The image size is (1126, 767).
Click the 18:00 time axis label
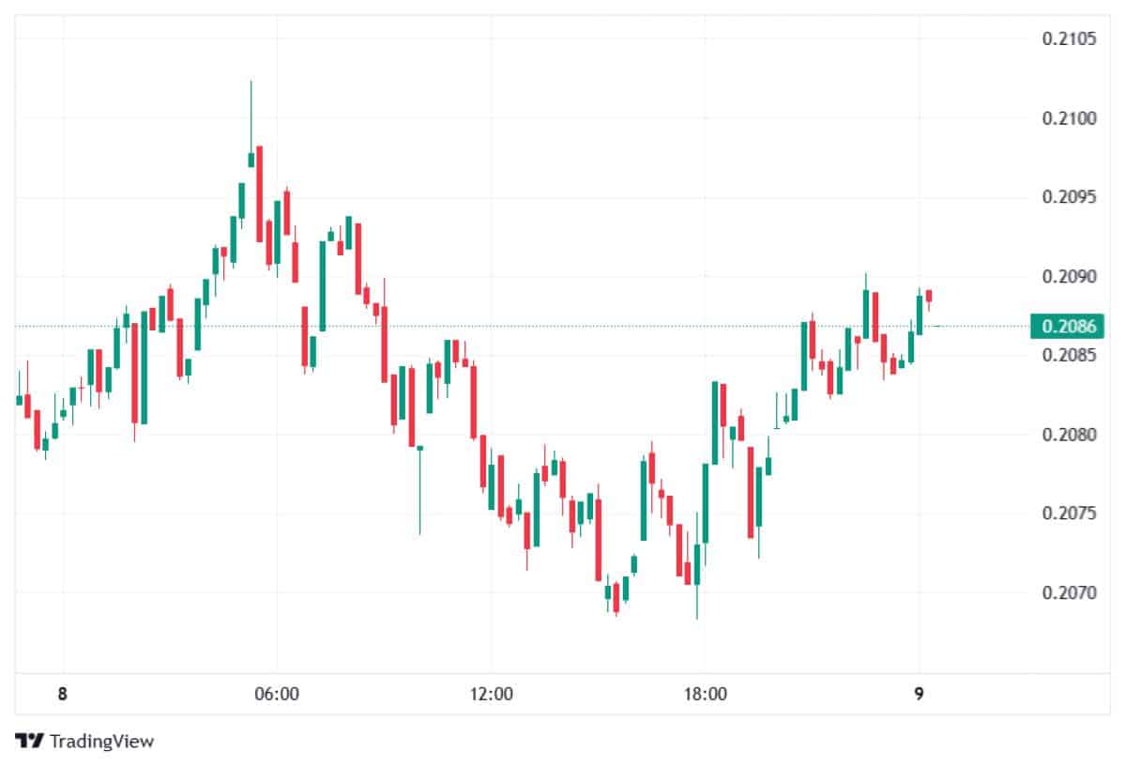click(x=705, y=695)
